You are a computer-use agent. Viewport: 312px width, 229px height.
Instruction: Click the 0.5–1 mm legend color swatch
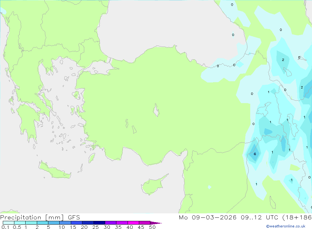(x=20, y=223)
